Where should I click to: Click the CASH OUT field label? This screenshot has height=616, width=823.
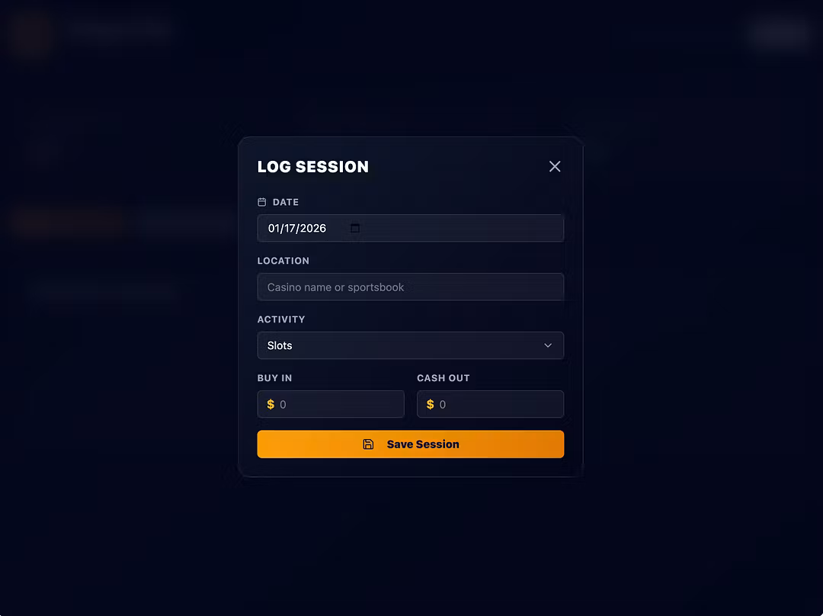coord(444,378)
